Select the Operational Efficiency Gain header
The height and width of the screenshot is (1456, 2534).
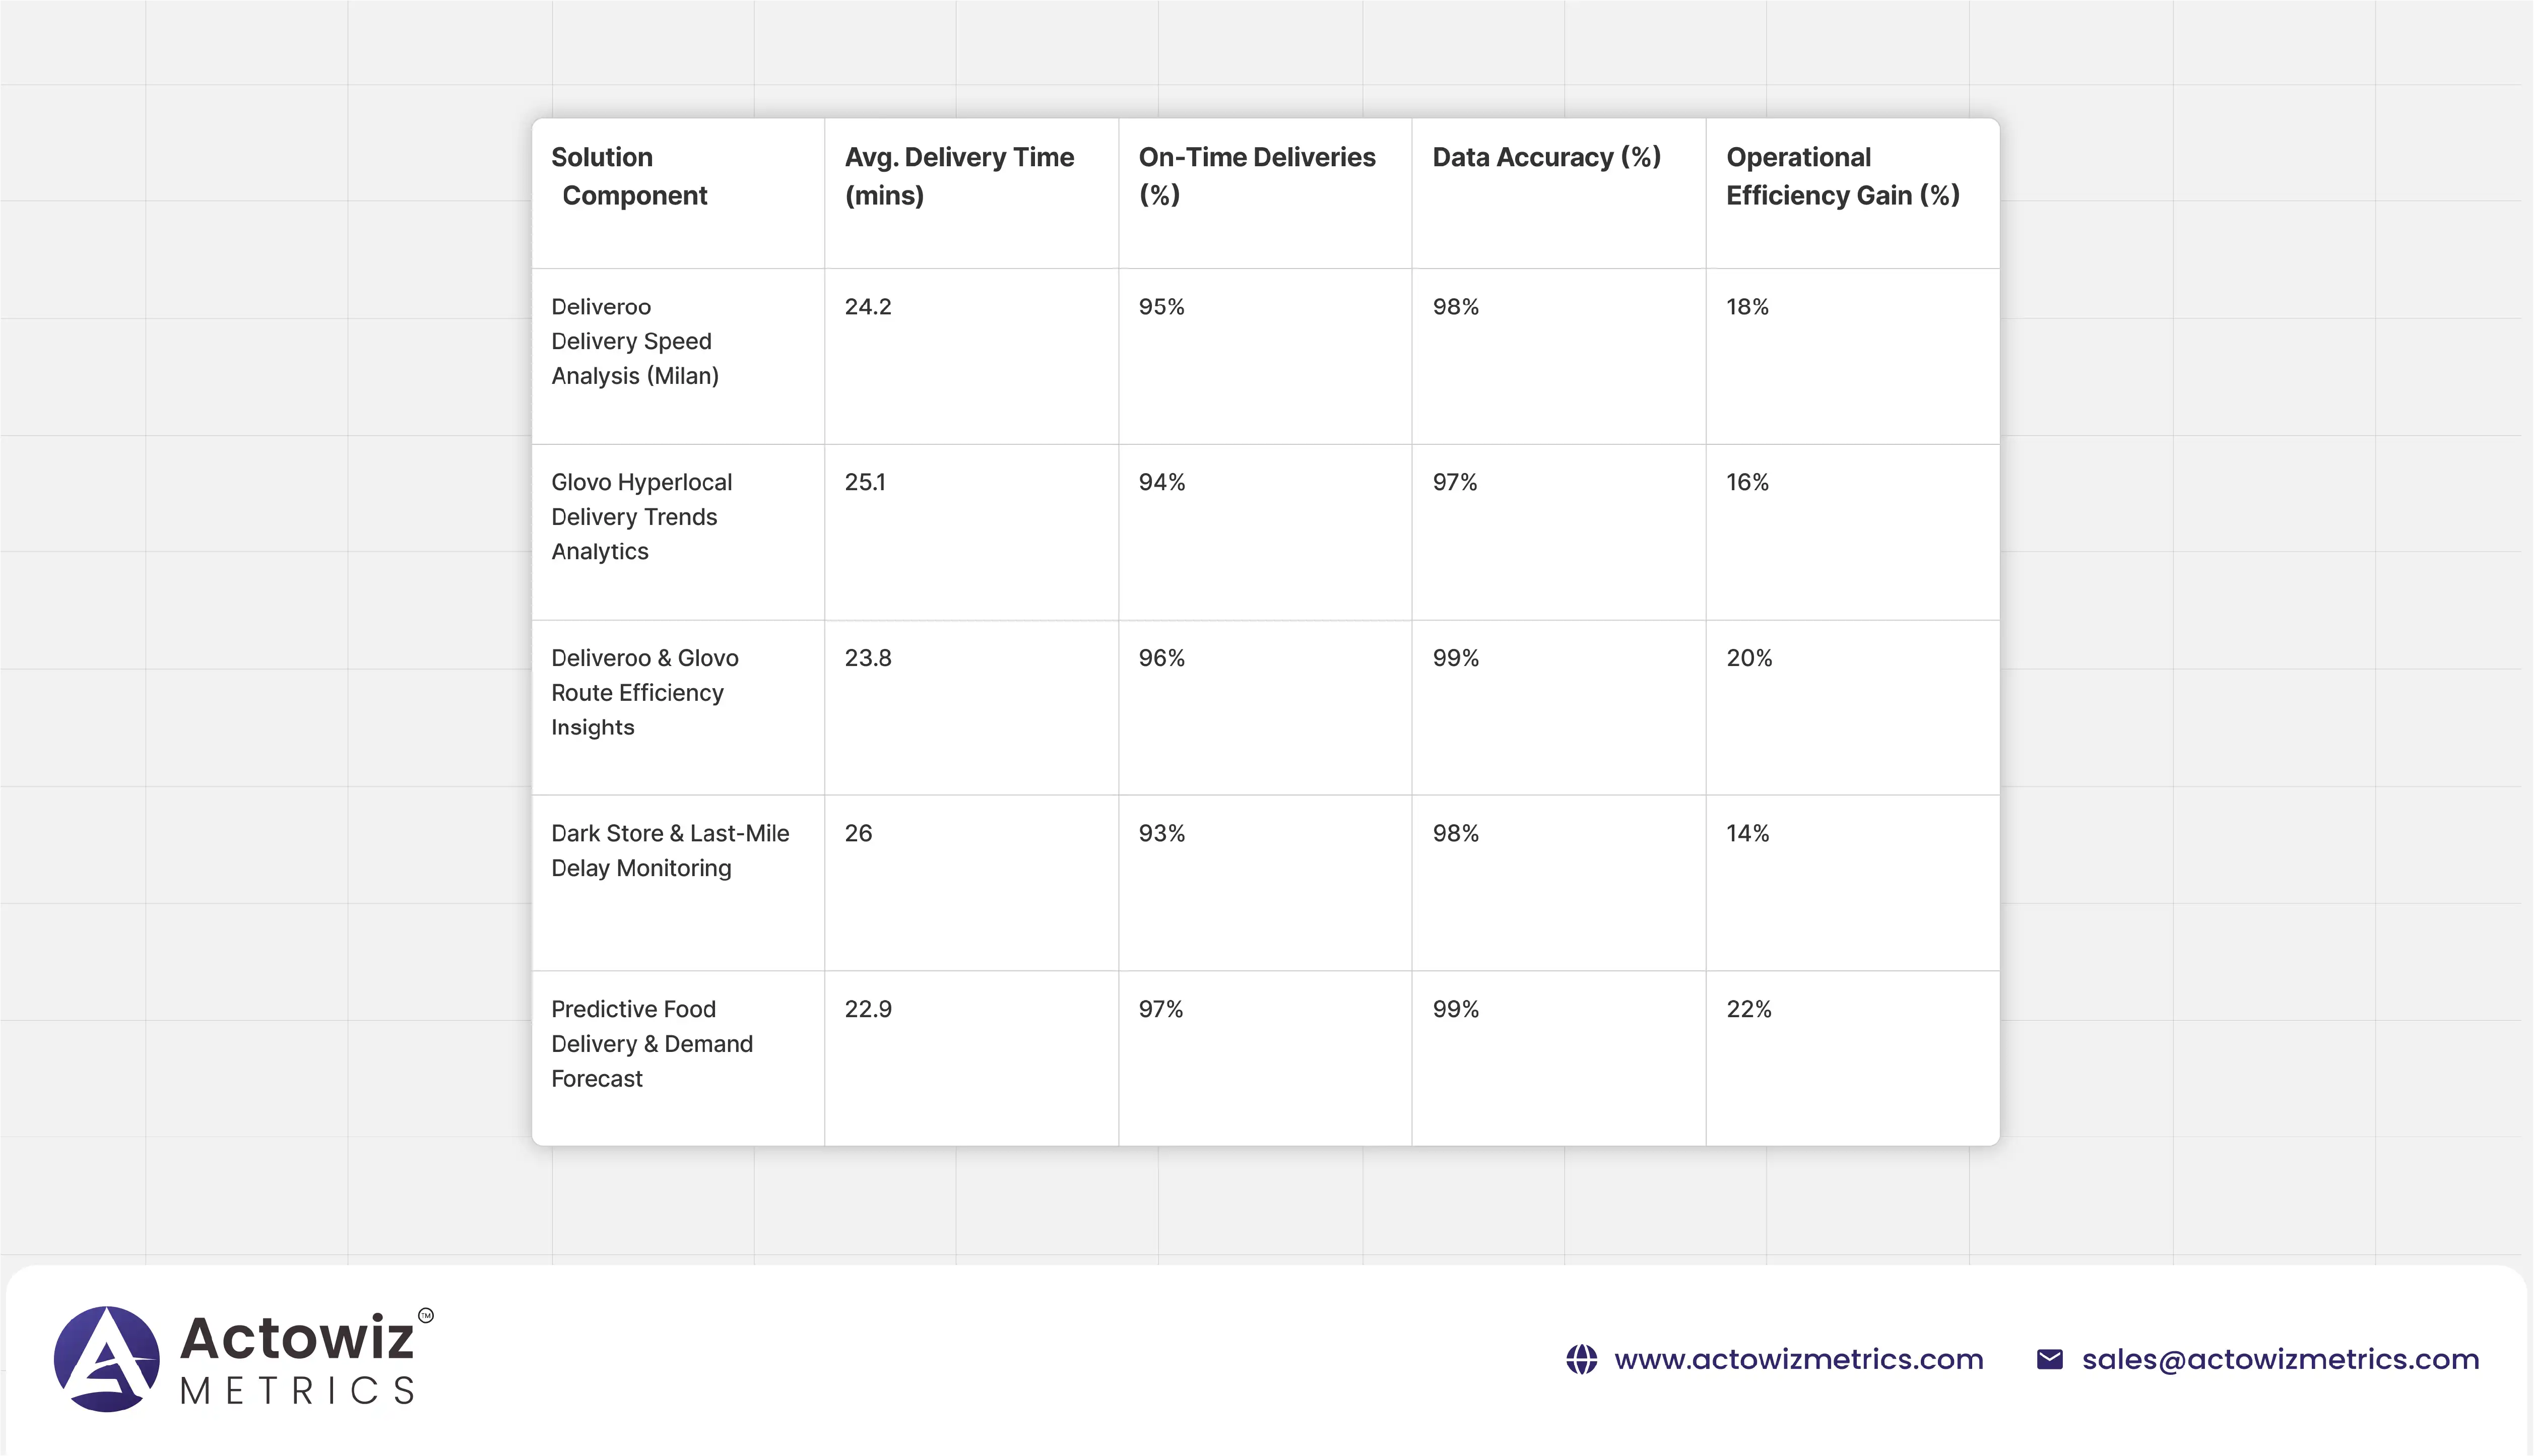pyautogui.click(x=1842, y=176)
